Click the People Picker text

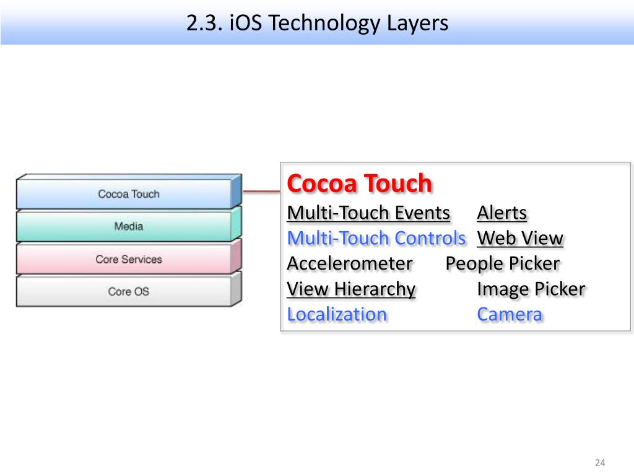(503, 264)
